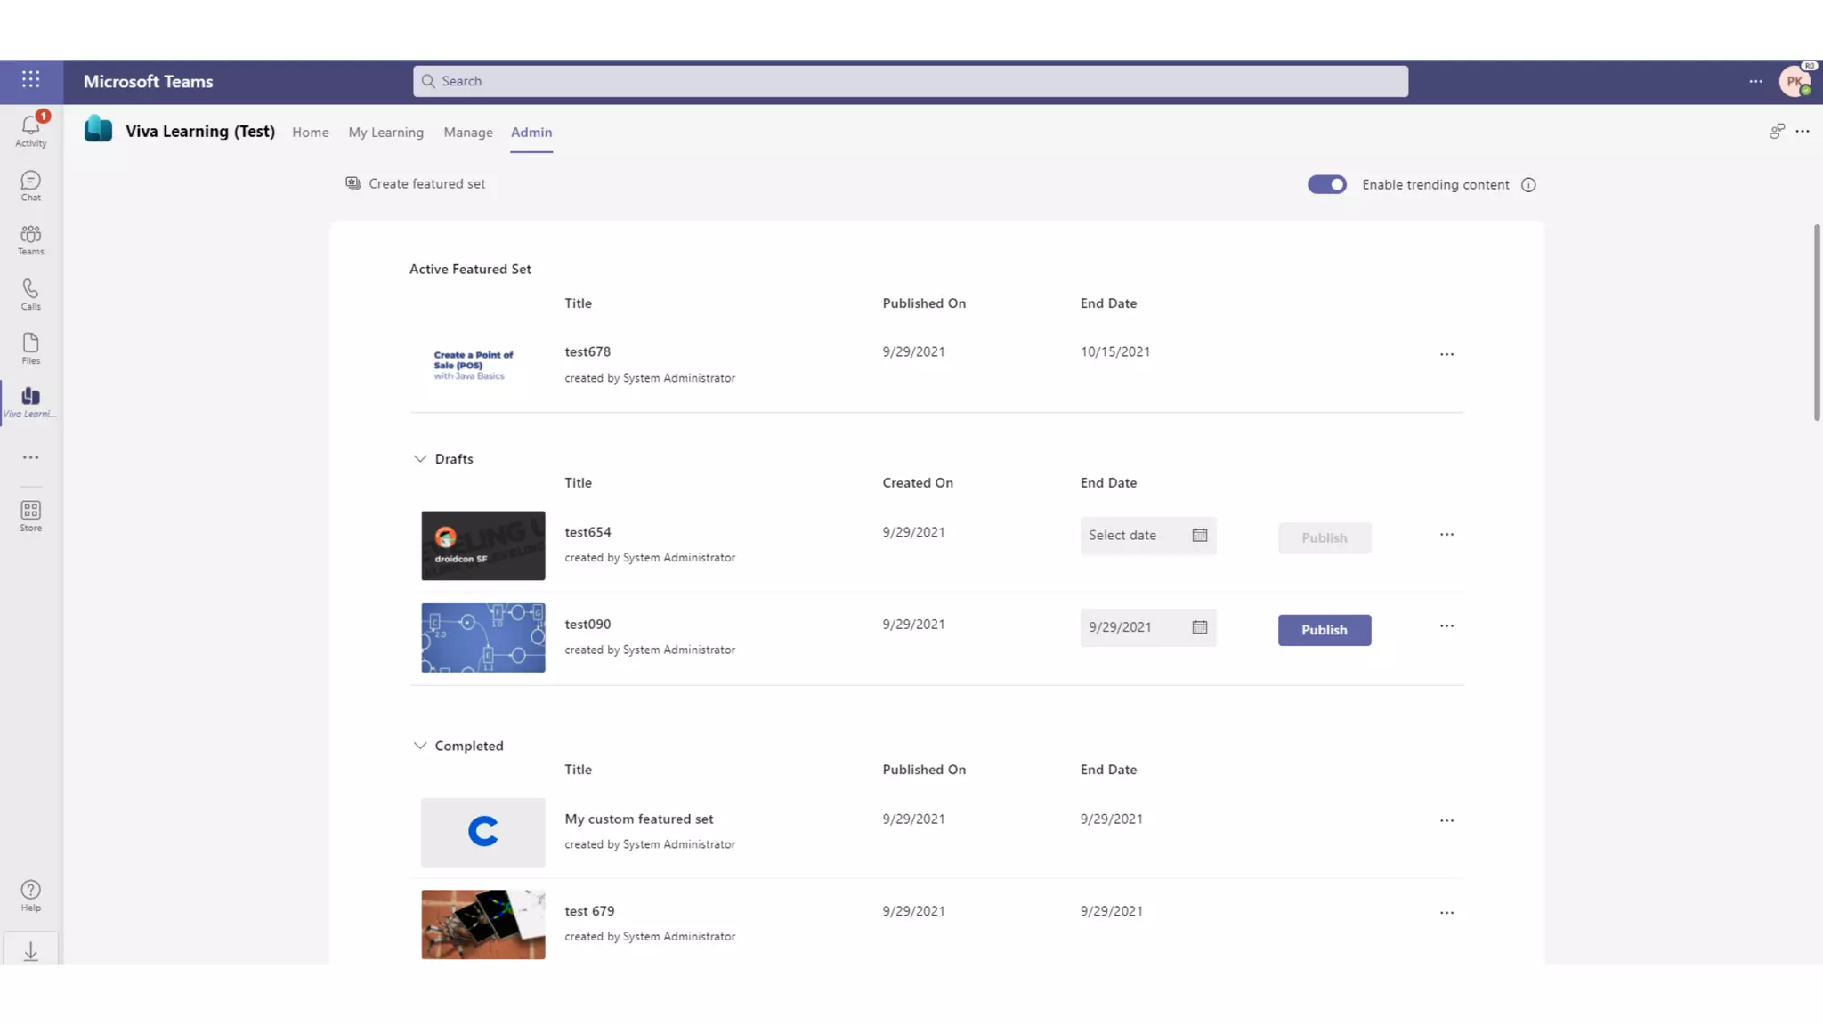
Task: Disable the Enable trending content toggle
Action: pyautogui.click(x=1326, y=184)
